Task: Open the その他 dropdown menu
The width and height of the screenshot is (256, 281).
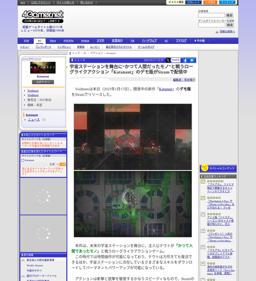Action: (x=199, y=40)
